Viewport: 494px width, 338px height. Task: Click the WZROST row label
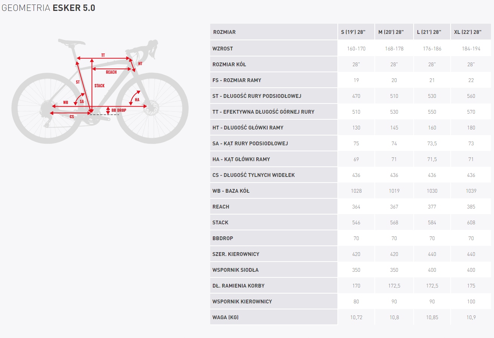(x=223, y=49)
